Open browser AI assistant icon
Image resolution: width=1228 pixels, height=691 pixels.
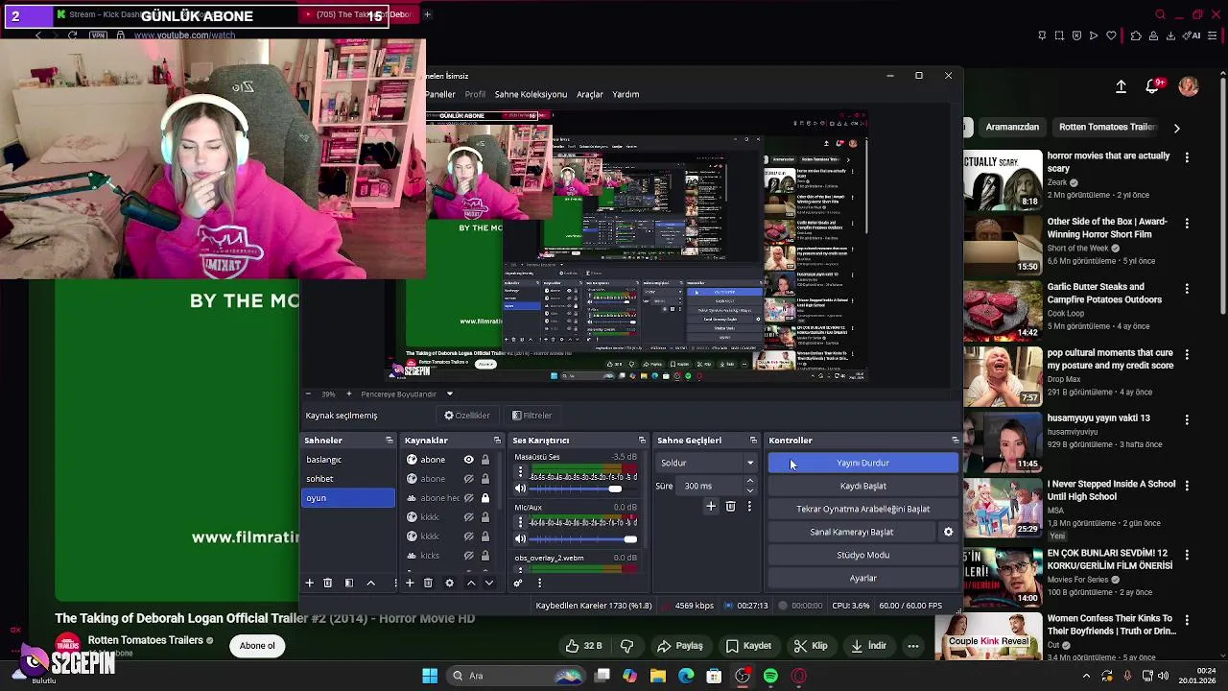[1193, 36]
